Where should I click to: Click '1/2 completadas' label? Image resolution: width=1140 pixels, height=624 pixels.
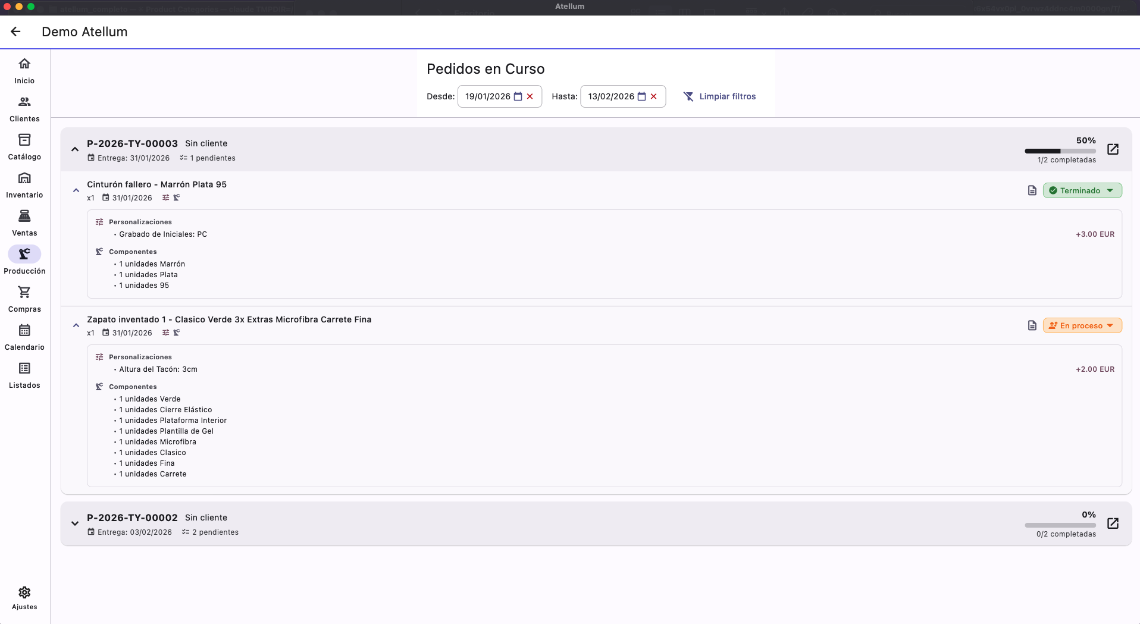coord(1067,160)
